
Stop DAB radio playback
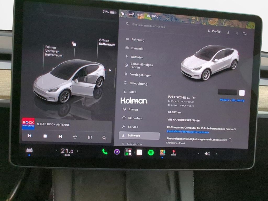[x=45, y=136]
